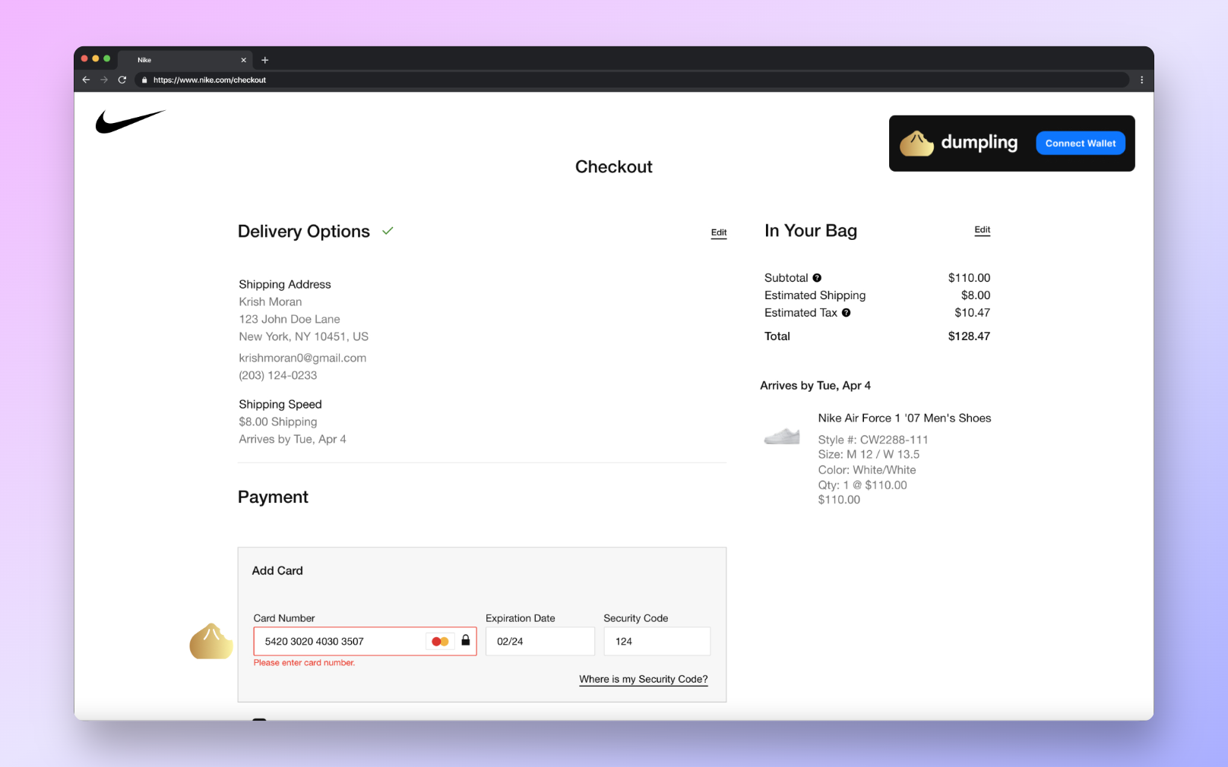Click the Subtotal help question icon
The width and height of the screenshot is (1228, 767).
coord(817,278)
